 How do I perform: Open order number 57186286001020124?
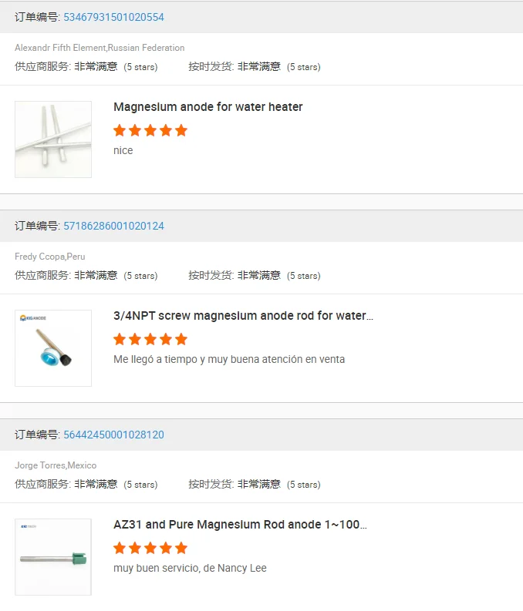click(x=113, y=226)
